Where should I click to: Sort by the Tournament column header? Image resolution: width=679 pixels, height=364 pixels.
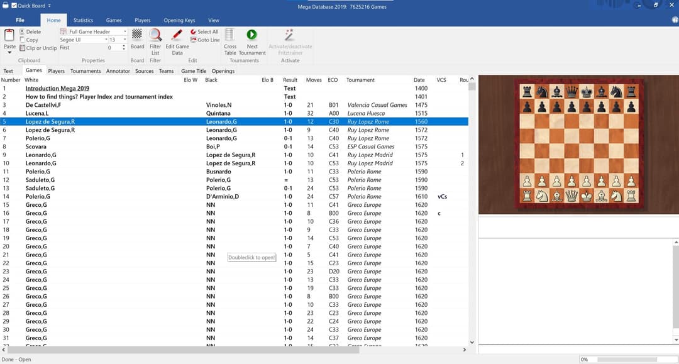(x=360, y=80)
